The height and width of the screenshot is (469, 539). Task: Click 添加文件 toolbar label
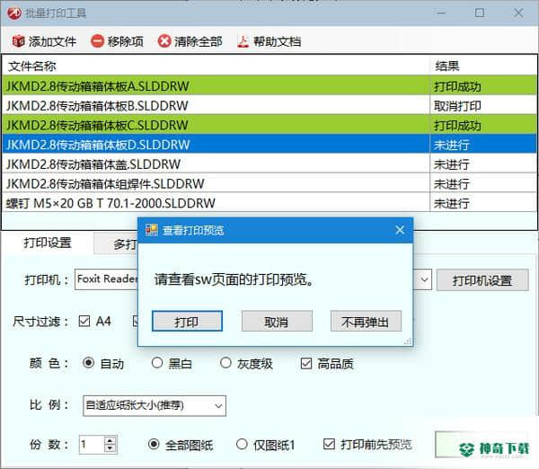52,41
